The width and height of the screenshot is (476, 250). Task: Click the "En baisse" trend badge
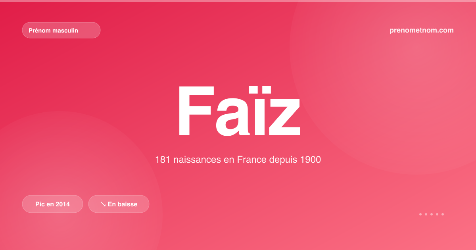click(119, 204)
